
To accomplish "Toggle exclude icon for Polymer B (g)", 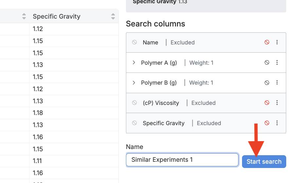I will 267,83.
